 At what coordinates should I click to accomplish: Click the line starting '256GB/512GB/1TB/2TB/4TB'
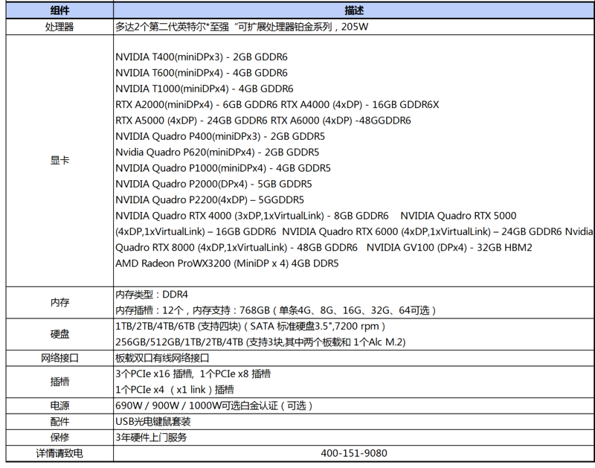[261, 342]
